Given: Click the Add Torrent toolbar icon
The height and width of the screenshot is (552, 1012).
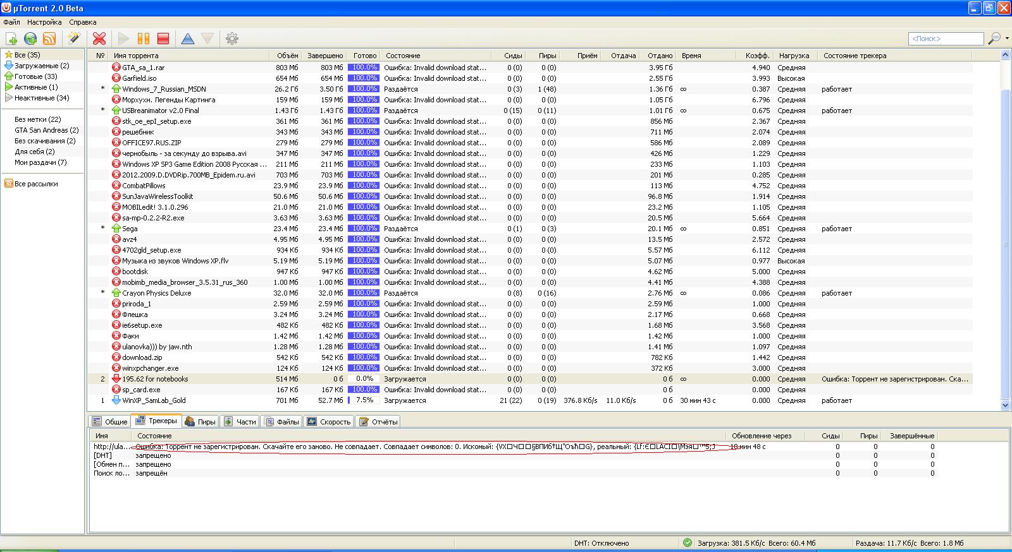Looking at the screenshot, I should pyautogui.click(x=11, y=39).
